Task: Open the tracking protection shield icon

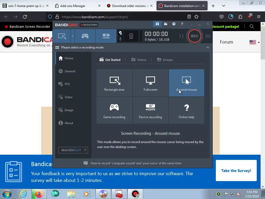Action: coord(50,17)
